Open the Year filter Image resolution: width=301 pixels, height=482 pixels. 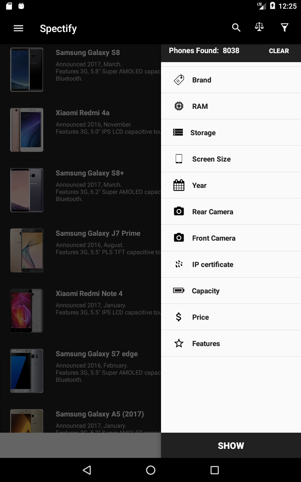(x=231, y=185)
